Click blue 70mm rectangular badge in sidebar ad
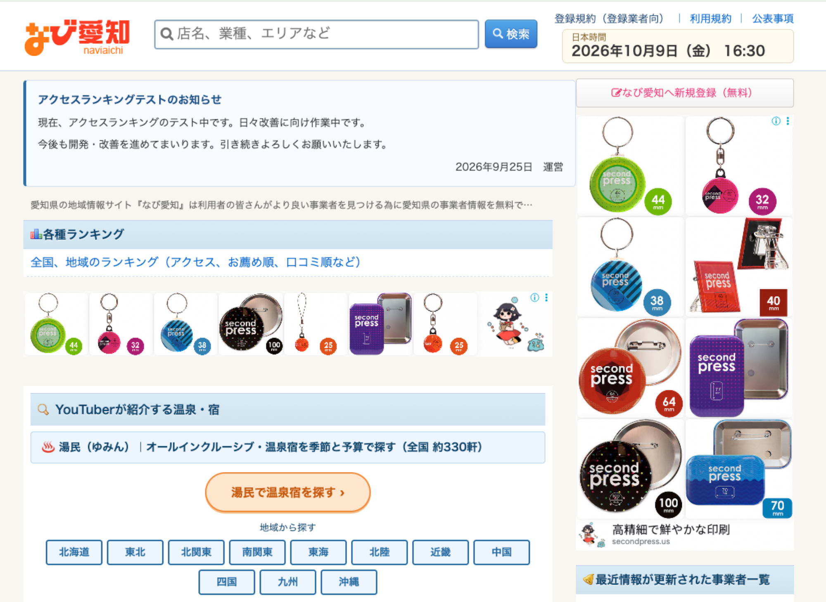This screenshot has height=602, width=826. click(x=739, y=469)
